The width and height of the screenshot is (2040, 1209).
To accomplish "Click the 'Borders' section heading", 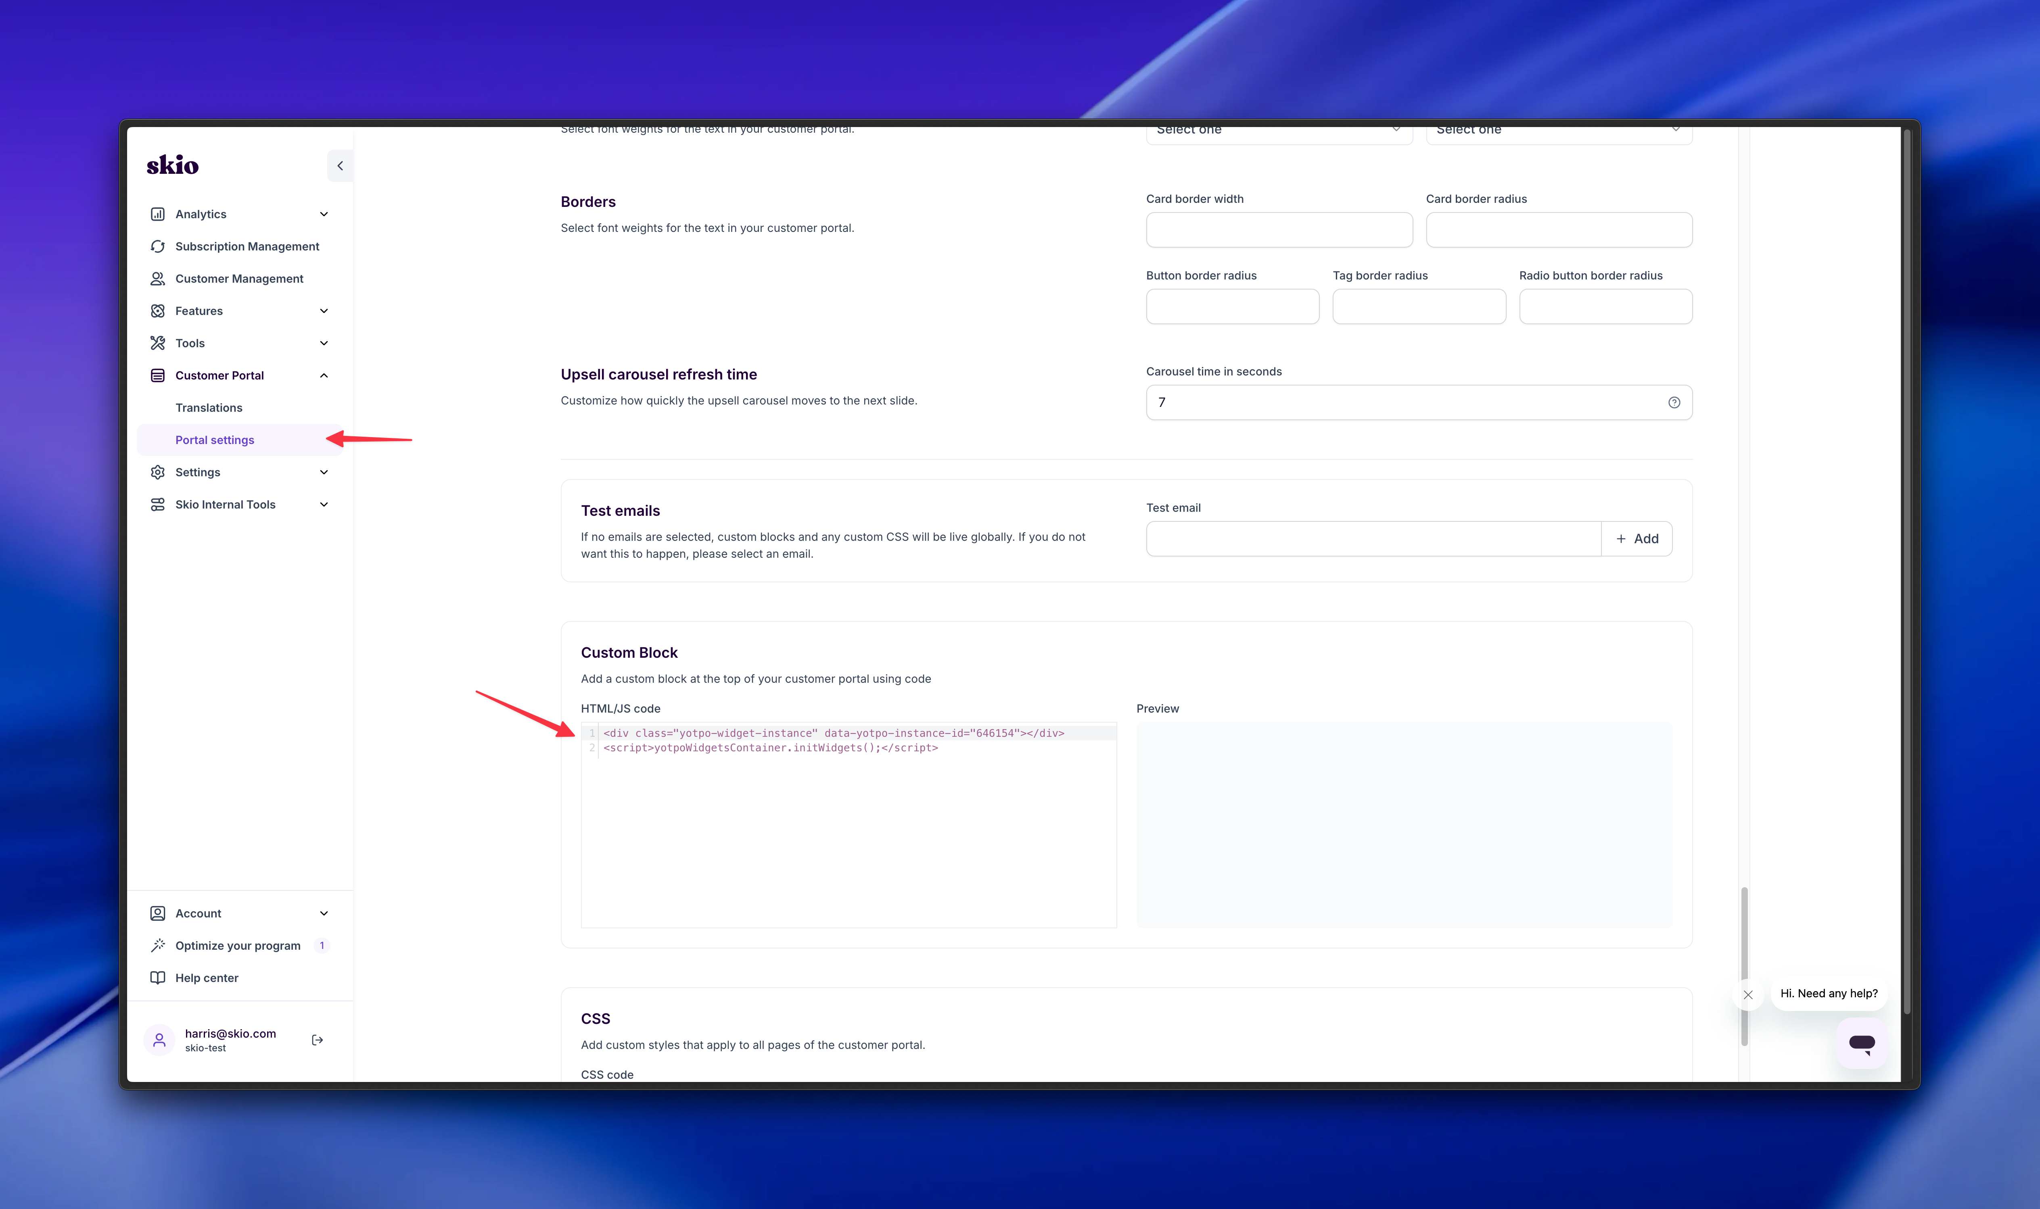I will [x=587, y=202].
